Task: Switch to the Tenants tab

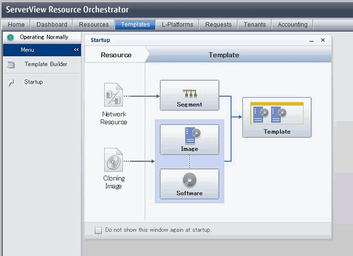Action: [255, 25]
